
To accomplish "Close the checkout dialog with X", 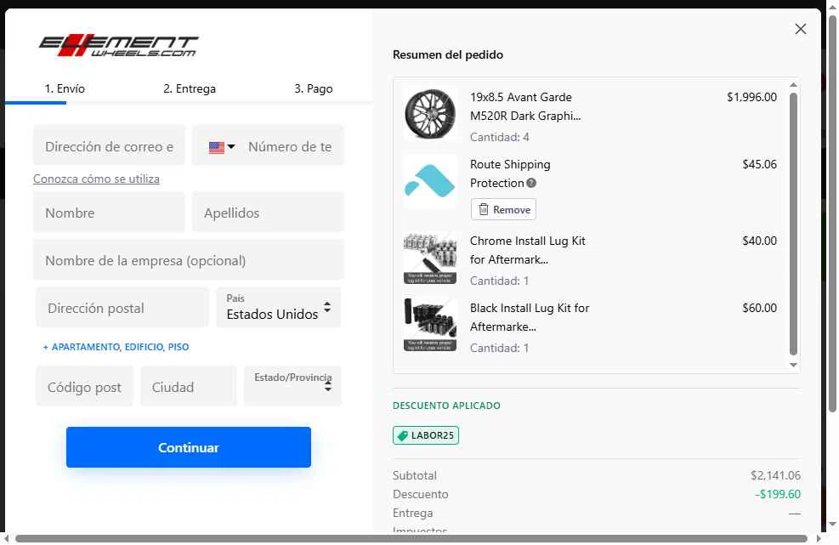I will [801, 29].
